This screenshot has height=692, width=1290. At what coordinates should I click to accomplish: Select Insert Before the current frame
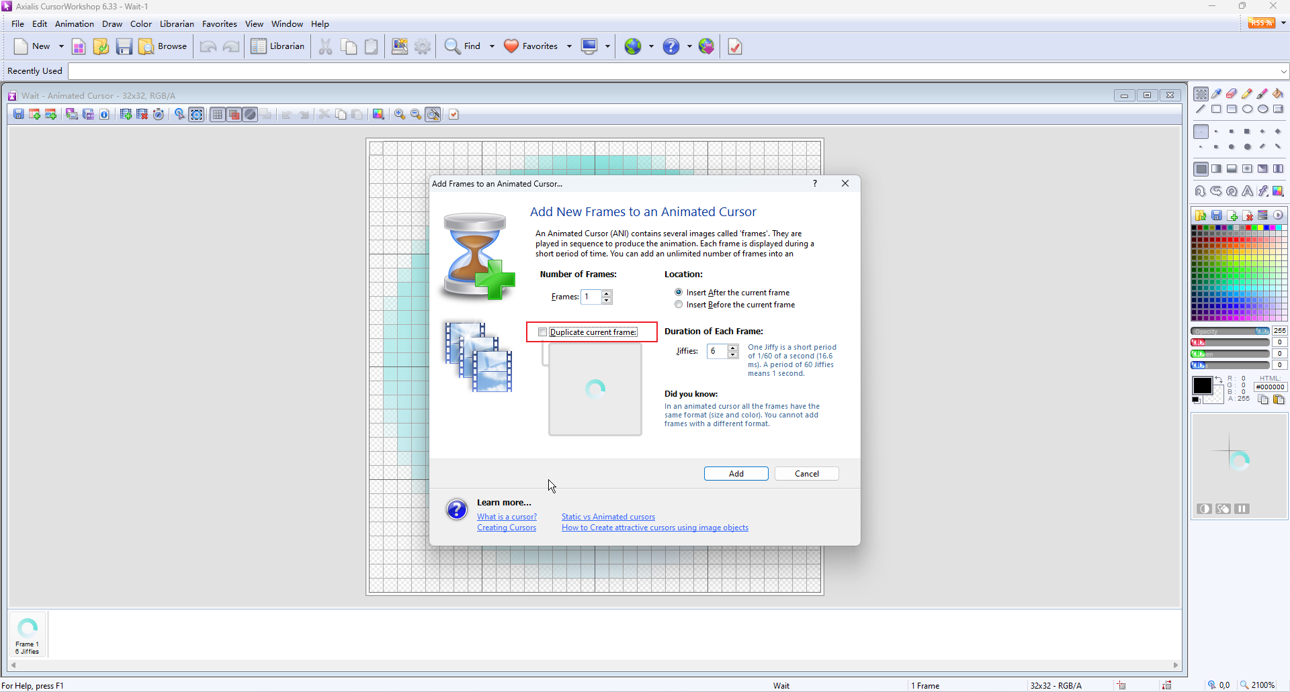pos(679,305)
